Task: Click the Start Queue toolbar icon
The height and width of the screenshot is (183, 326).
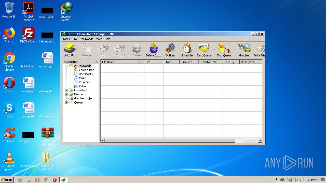Action: click(204, 50)
